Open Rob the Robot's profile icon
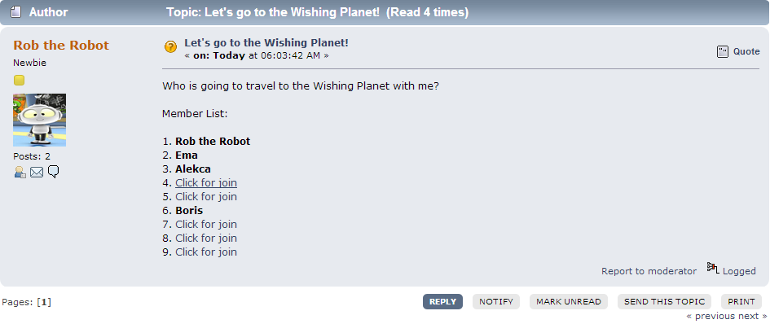The image size is (770, 324). [20, 173]
